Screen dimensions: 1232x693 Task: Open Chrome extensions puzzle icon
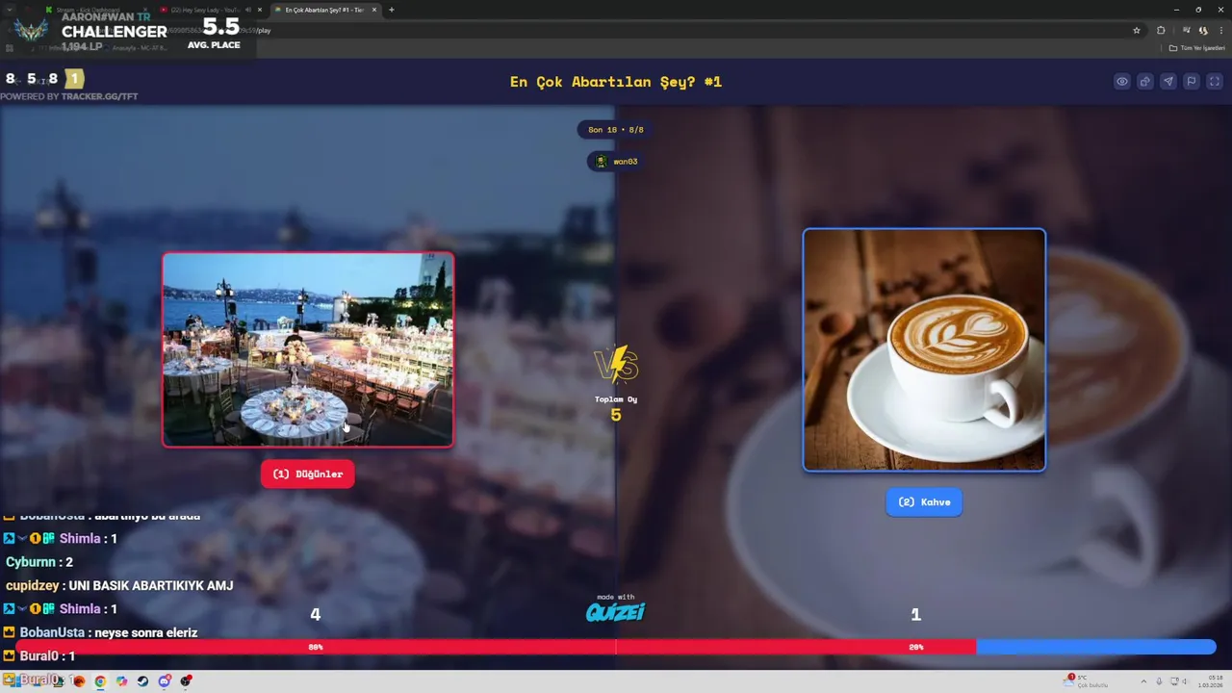click(1161, 30)
